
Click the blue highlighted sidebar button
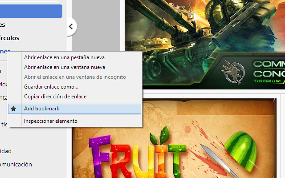tap(31, 11)
